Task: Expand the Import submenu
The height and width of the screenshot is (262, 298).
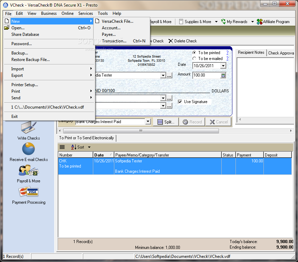Action: (x=49, y=69)
